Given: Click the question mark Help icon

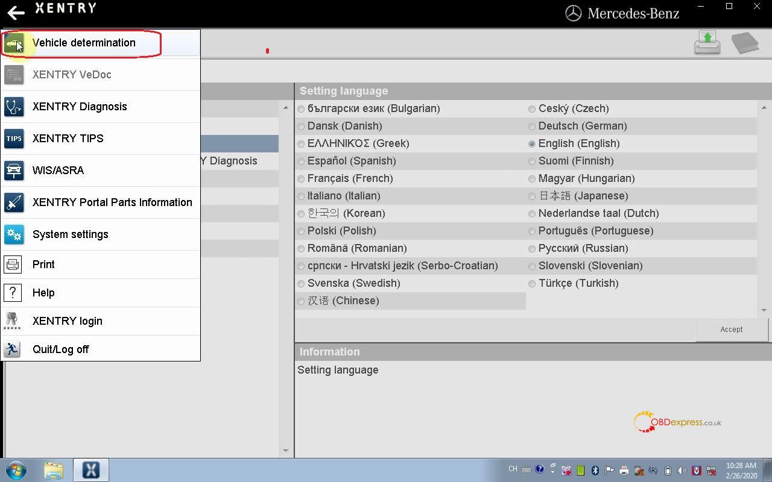Looking at the screenshot, I should pyautogui.click(x=13, y=293).
